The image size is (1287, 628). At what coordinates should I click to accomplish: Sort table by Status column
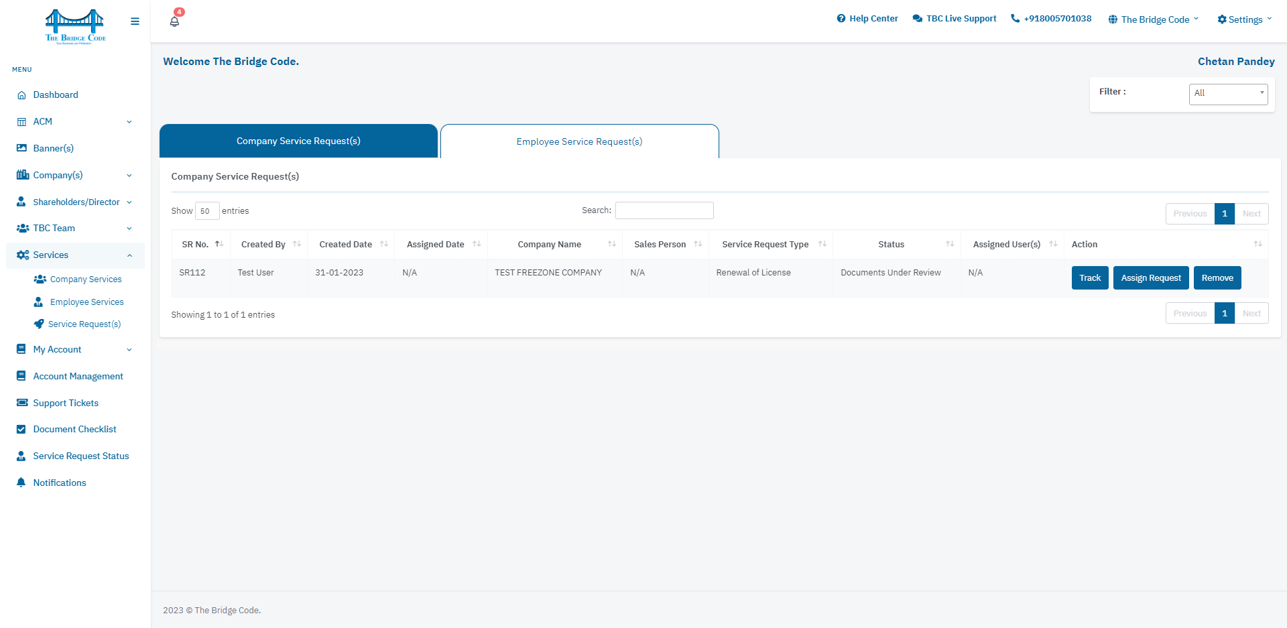(x=897, y=245)
